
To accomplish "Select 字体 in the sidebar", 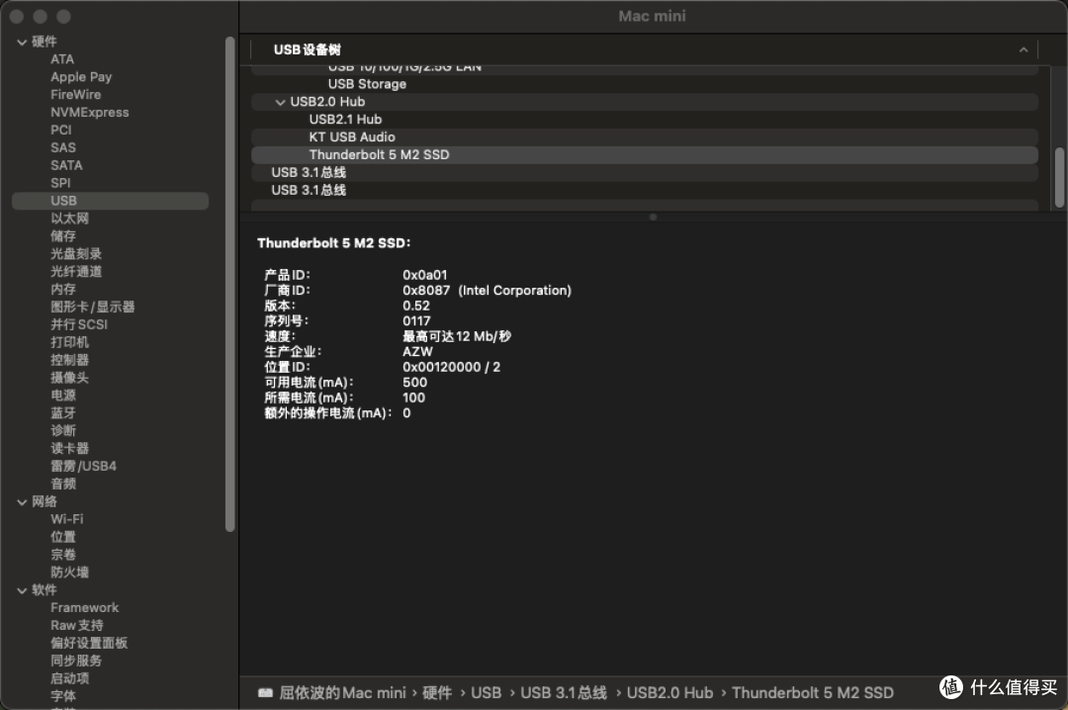I will pos(62,697).
